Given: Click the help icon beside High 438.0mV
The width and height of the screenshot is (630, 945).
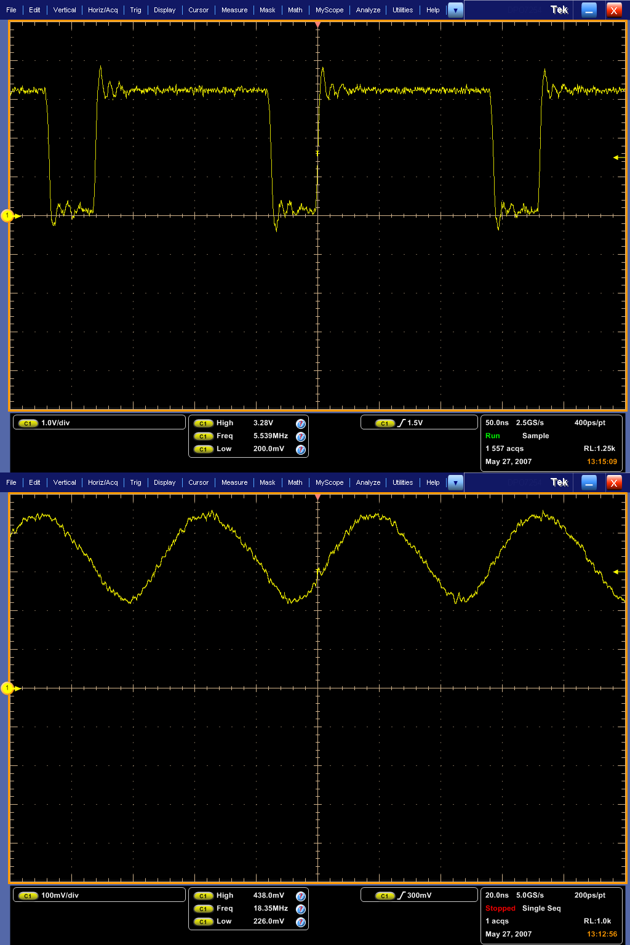Looking at the screenshot, I should (x=301, y=896).
